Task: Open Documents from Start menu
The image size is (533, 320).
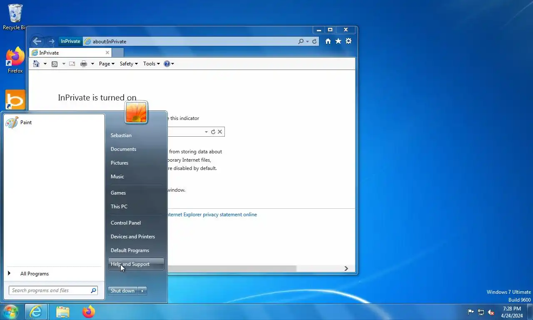Action: [136, 149]
